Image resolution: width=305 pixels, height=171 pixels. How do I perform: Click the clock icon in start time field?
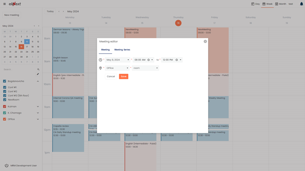coord(148,60)
